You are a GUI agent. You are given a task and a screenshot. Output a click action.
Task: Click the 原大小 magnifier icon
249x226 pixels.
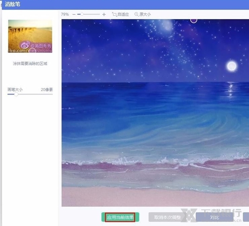(x=136, y=15)
